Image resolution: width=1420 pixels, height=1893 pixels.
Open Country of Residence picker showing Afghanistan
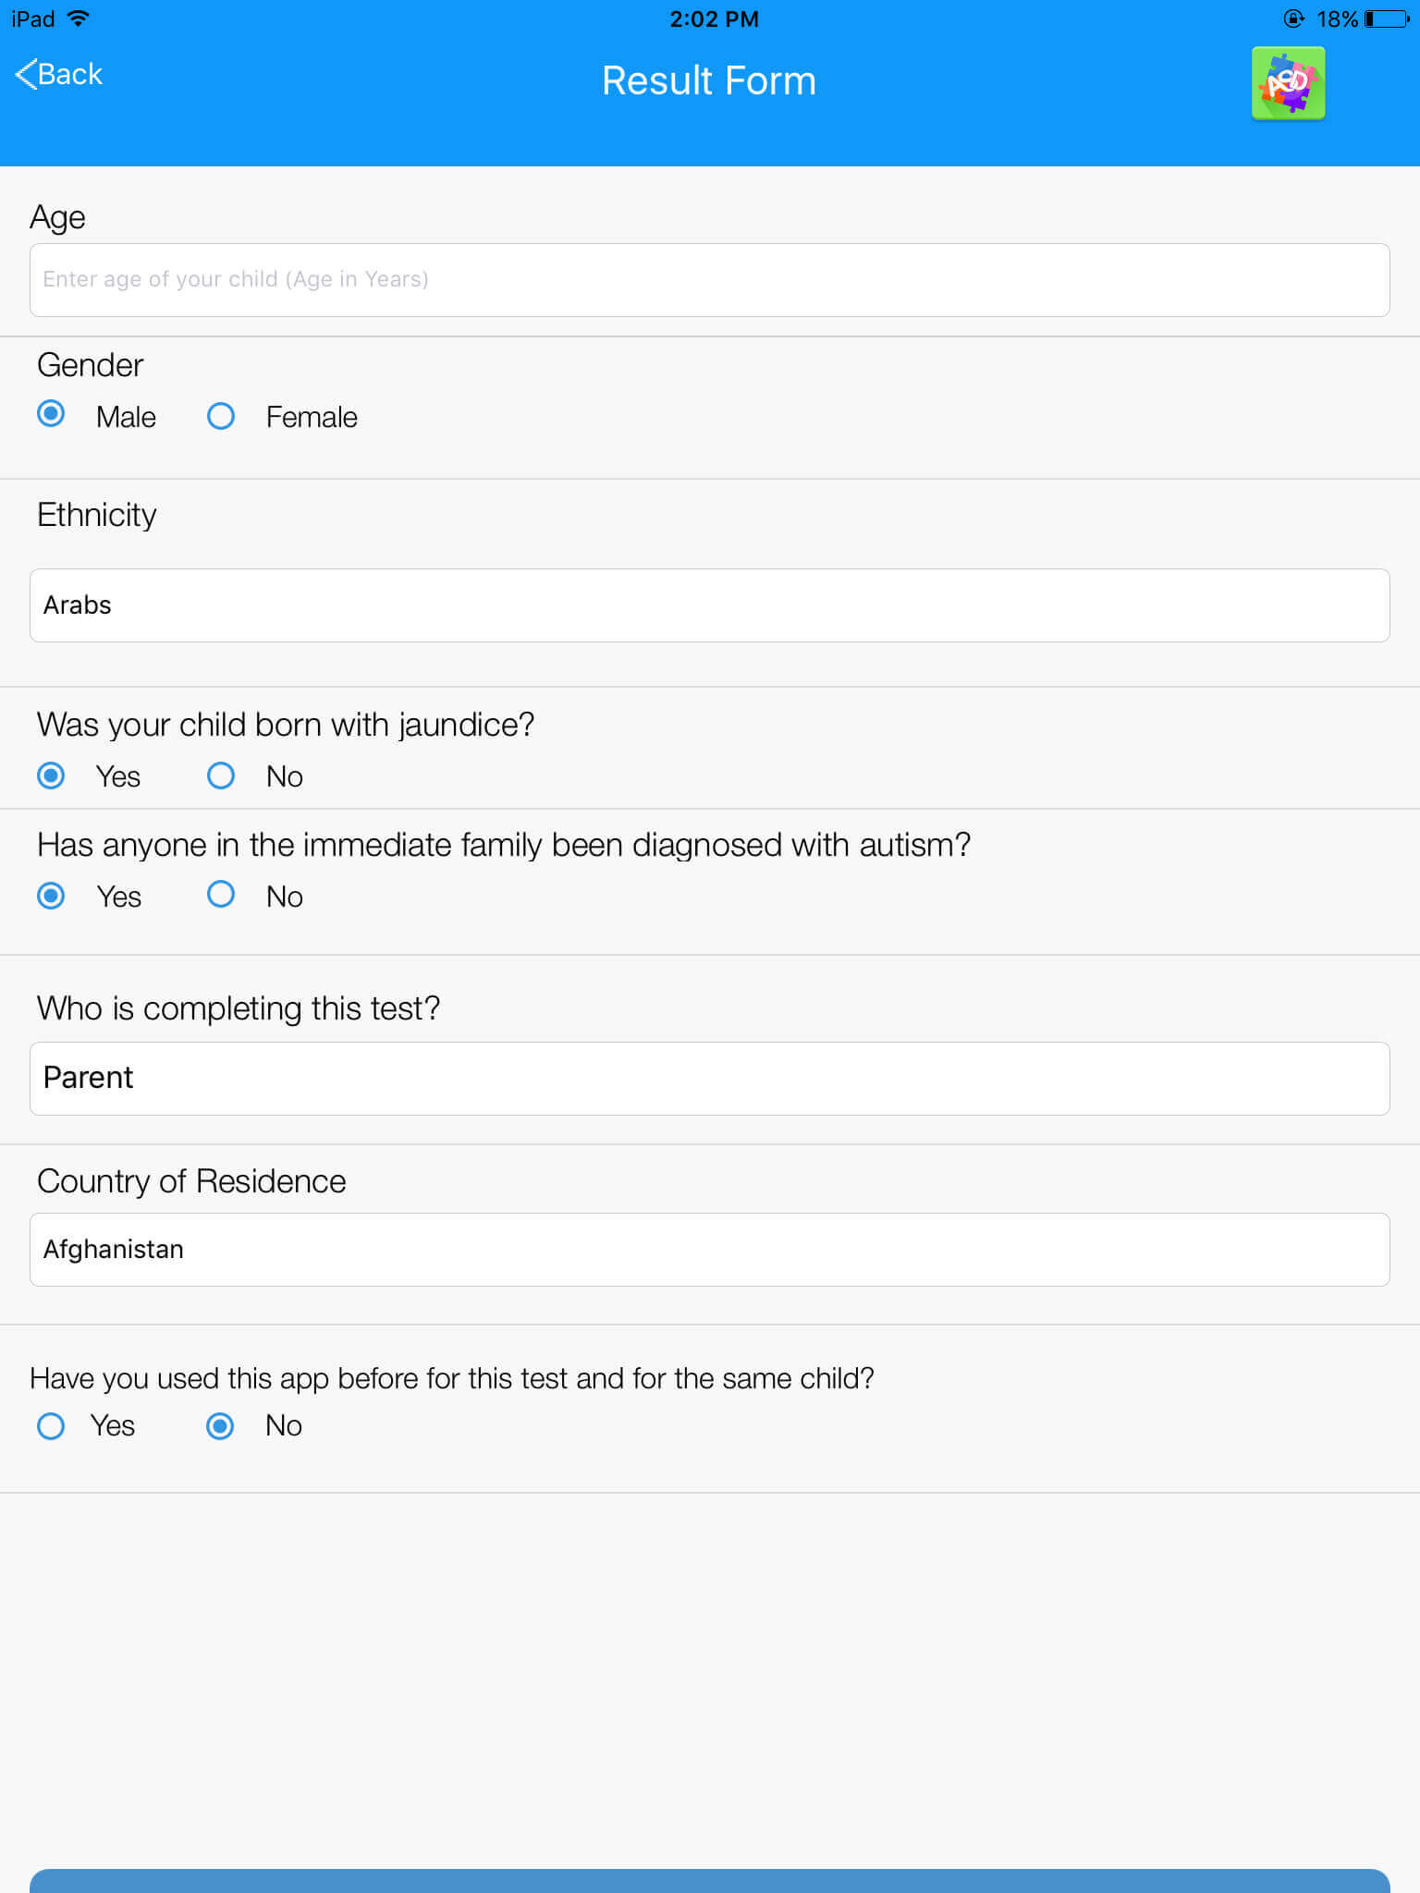point(710,1250)
